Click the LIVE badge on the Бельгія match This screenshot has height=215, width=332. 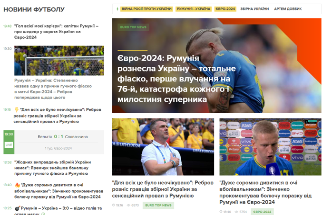[x=9, y=145]
